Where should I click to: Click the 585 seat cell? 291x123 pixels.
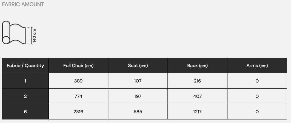[x=138, y=112]
